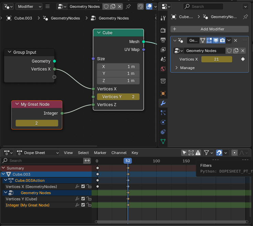Open the Modifier node type dropdown
Image resolution: width=253 pixels, height=226 pixels.
pos(29,7)
